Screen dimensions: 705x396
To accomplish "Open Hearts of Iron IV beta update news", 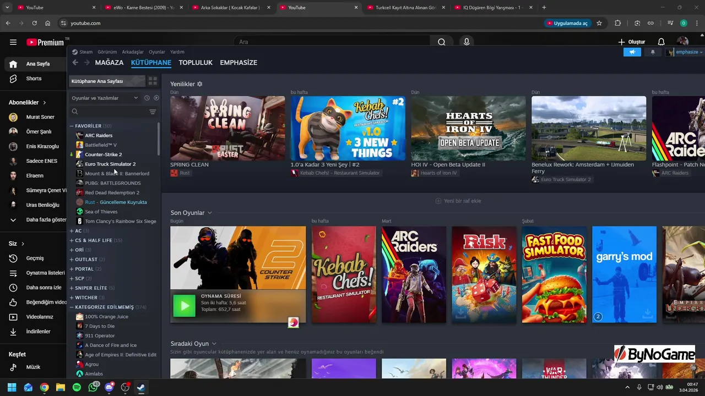I will (x=468, y=128).
